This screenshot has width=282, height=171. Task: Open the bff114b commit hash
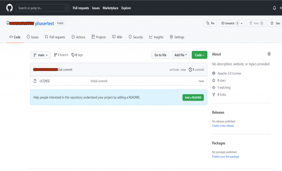click(x=174, y=70)
